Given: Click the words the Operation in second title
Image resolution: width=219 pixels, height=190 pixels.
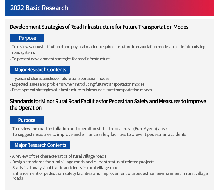Looking at the screenshot, I should pyautogui.click(x=26, y=108).
